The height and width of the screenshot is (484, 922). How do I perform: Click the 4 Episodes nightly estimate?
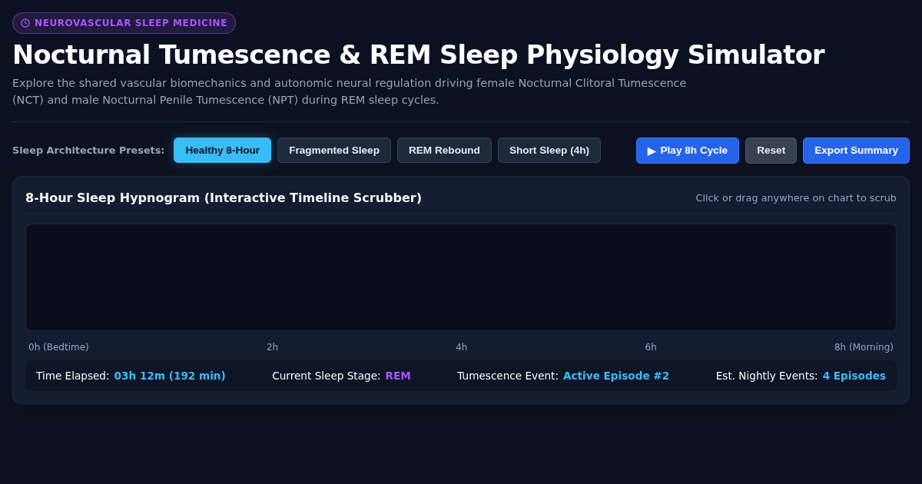coord(854,376)
